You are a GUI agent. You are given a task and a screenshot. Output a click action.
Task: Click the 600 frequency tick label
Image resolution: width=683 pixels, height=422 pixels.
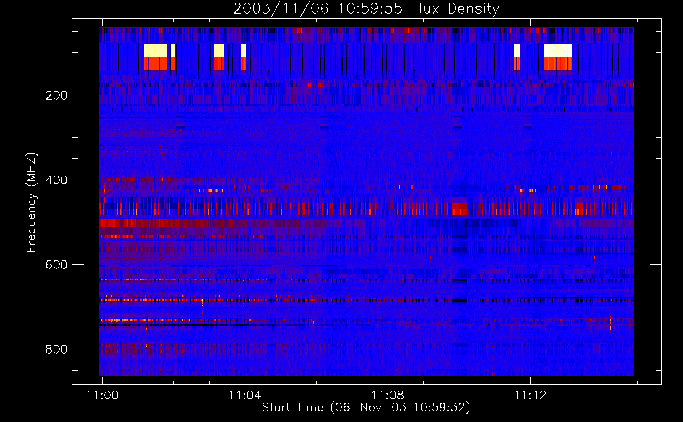click(x=57, y=265)
